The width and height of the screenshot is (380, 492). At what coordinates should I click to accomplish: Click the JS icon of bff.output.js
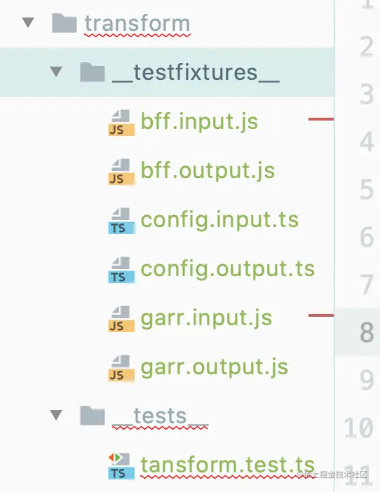coord(121,172)
